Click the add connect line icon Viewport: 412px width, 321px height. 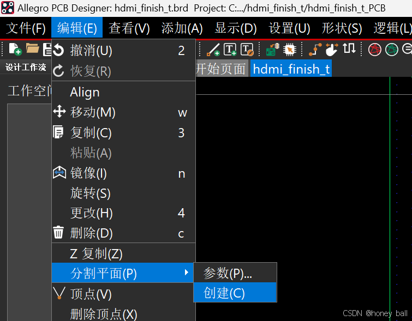tap(213, 50)
